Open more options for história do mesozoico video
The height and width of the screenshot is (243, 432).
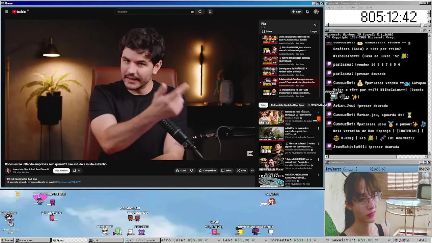point(318,128)
